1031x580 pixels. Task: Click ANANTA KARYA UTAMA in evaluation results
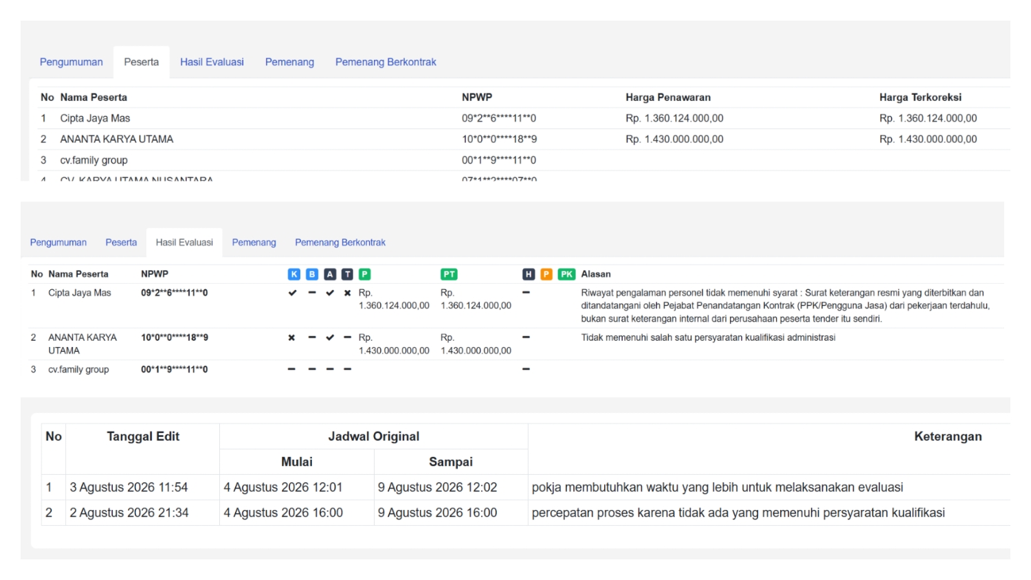pyautogui.click(x=82, y=344)
